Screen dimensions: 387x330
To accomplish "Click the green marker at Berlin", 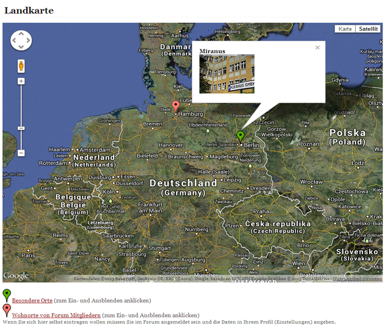I will [x=240, y=136].
